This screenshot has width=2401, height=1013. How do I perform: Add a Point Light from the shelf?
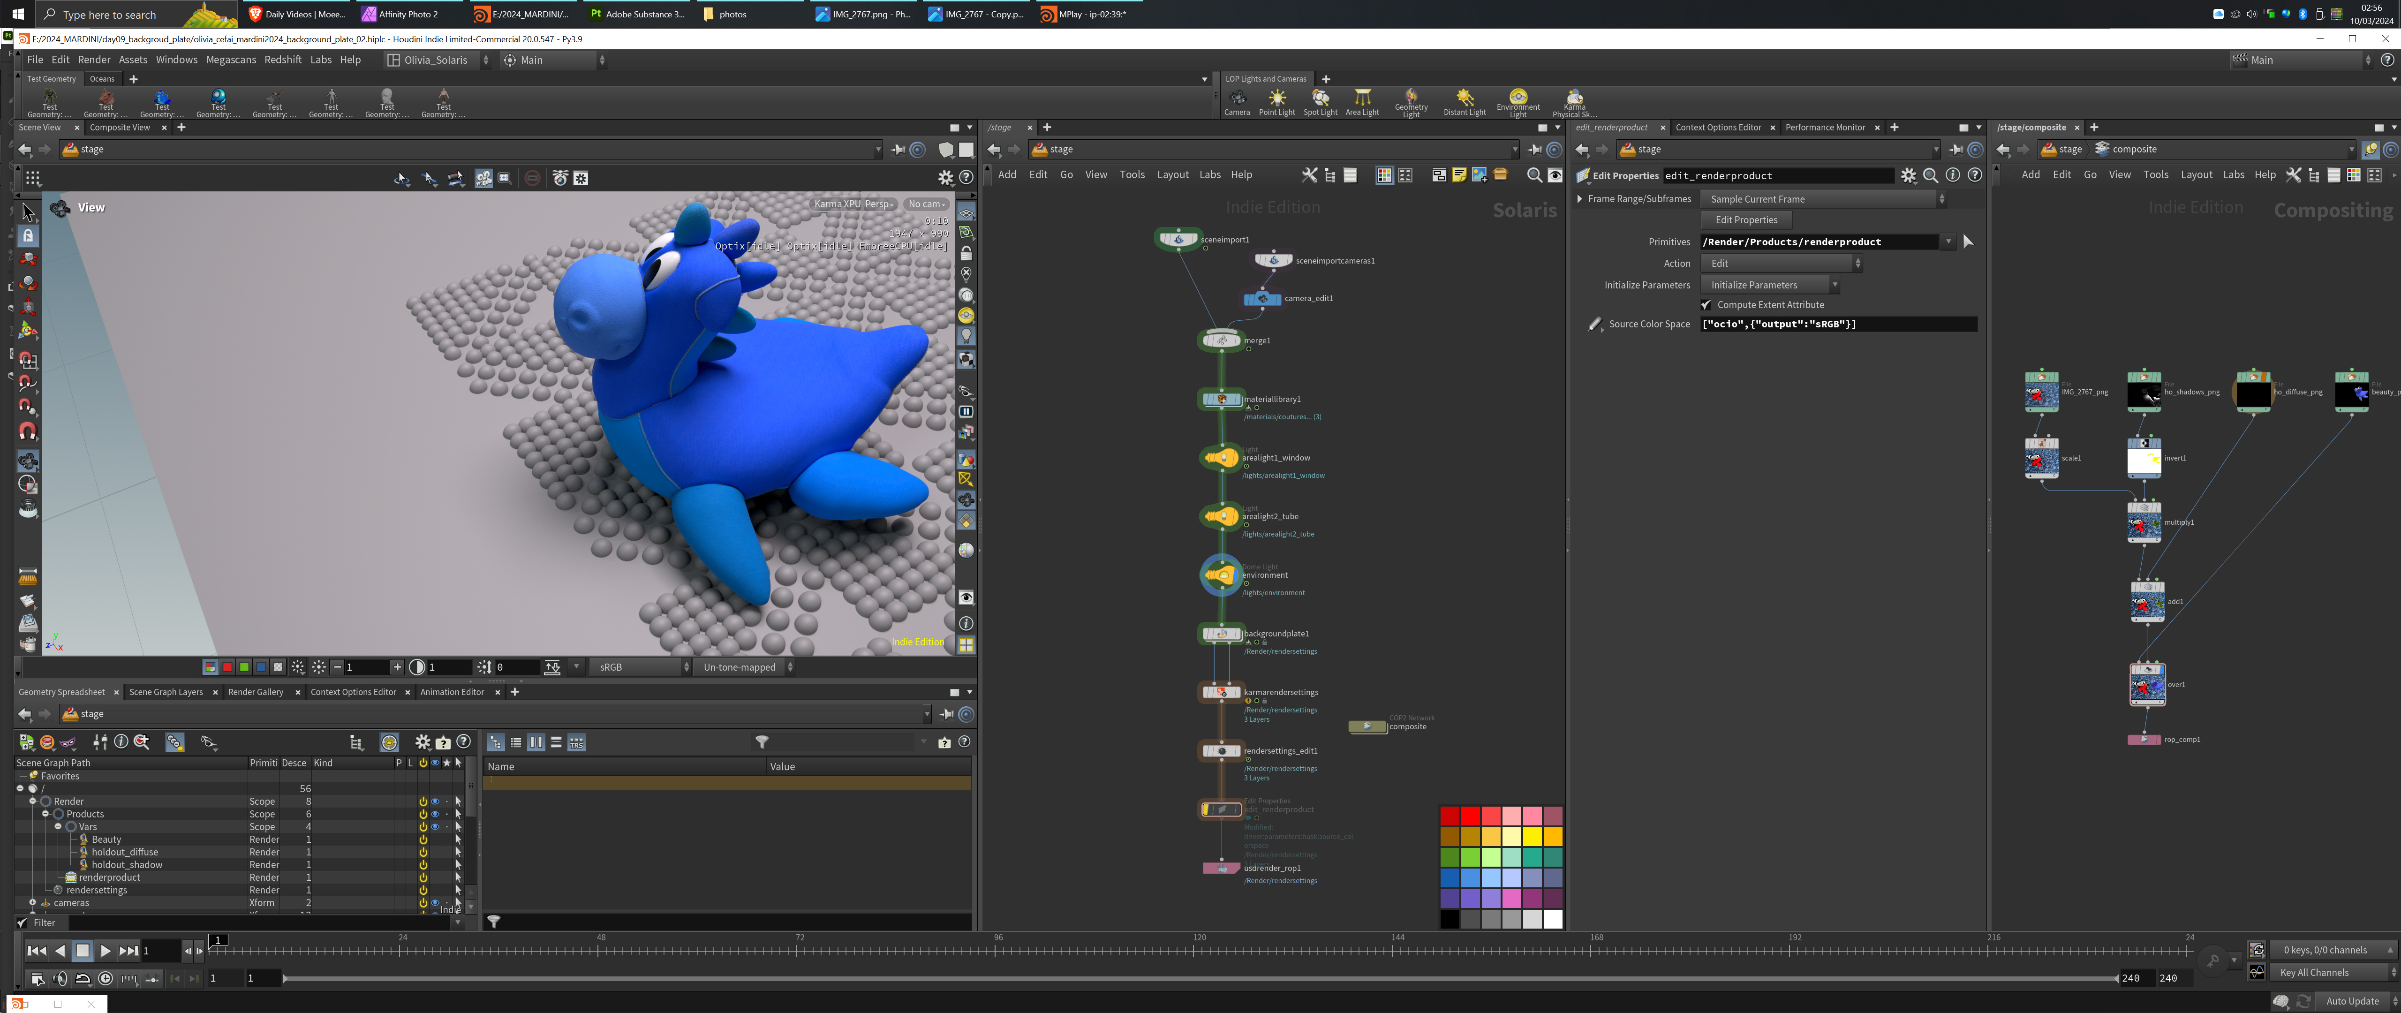pyautogui.click(x=1277, y=102)
